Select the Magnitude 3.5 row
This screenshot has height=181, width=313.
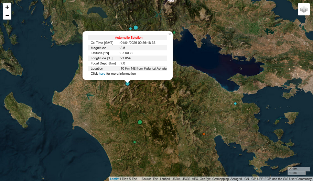(x=127, y=48)
